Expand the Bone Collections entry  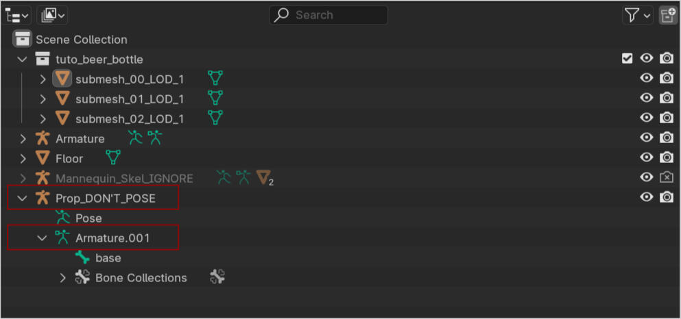[x=62, y=278]
